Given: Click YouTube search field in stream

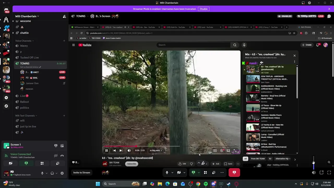Looking at the screenshot, I should [194, 45].
